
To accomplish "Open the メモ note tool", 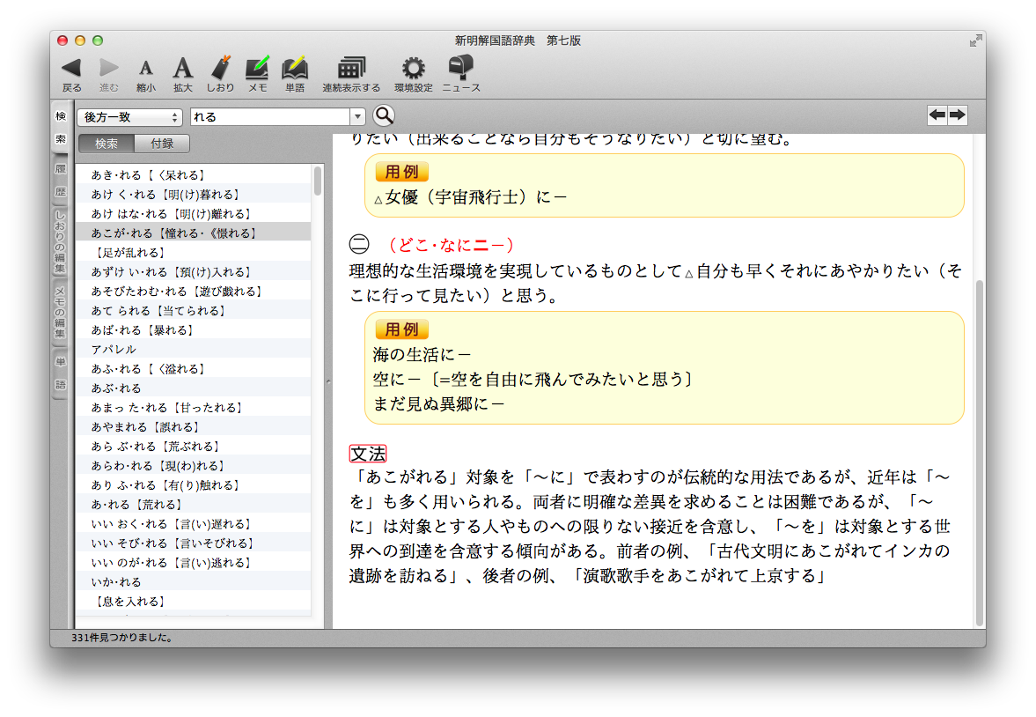I will [x=257, y=69].
